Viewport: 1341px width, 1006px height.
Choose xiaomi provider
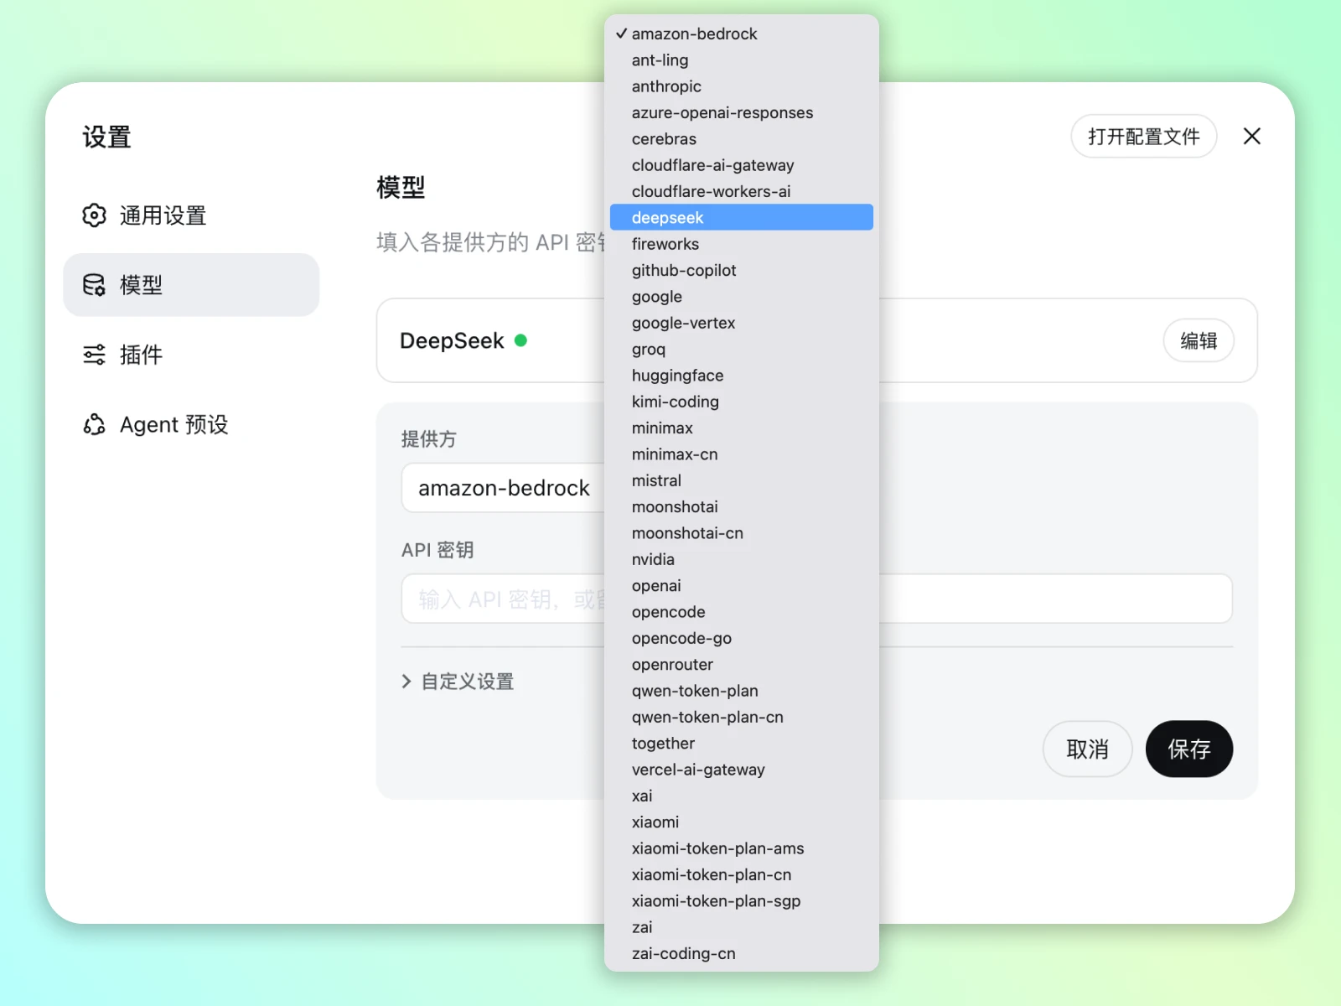point(742,822)
